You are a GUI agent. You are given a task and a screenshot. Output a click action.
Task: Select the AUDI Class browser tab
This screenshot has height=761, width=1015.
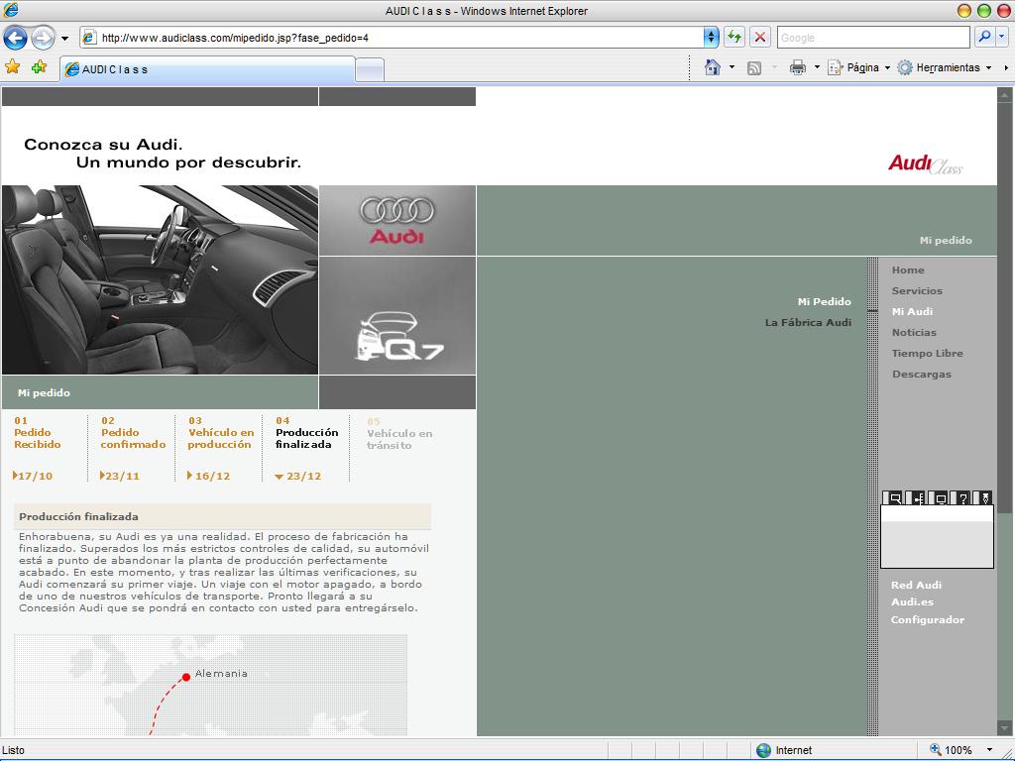tap(207, 69)
